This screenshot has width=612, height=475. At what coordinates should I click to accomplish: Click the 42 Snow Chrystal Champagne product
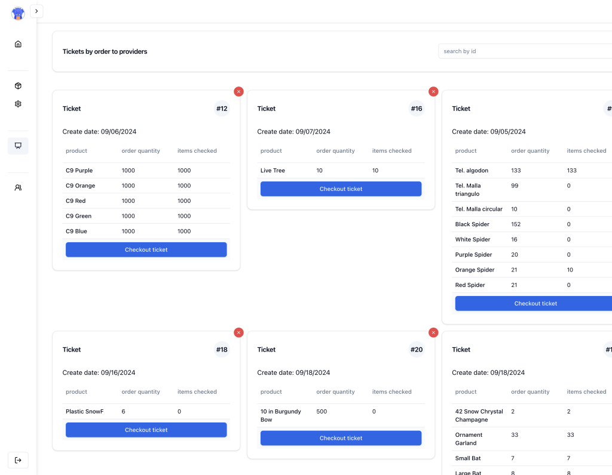click(479, 415)
